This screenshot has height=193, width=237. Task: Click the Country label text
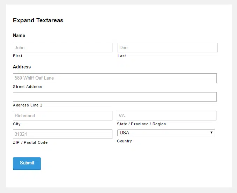pos(124,141)
